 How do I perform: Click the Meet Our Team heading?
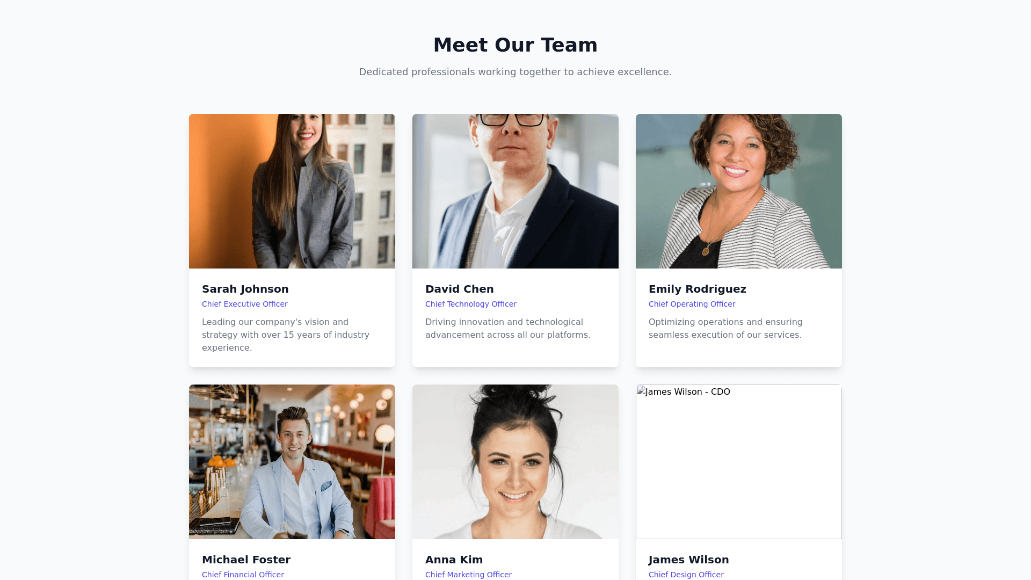pos(515,45)
